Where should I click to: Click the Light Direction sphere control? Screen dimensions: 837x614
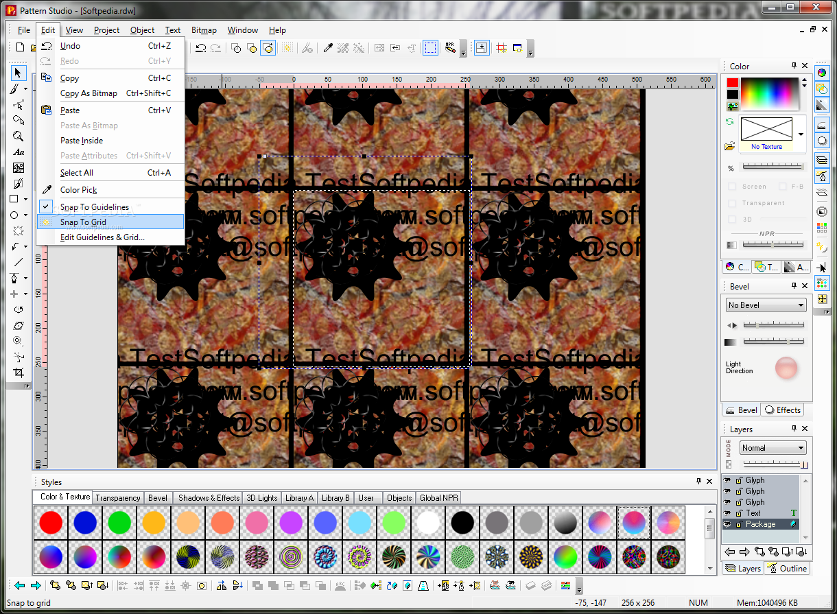coord(786,368)
